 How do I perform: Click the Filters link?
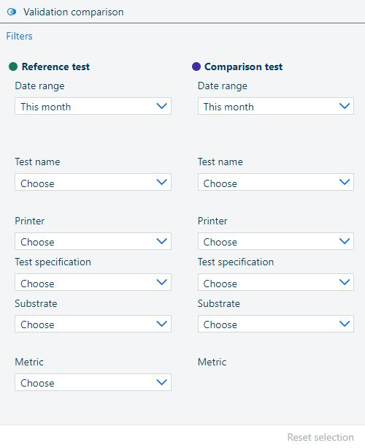point(20,36)
